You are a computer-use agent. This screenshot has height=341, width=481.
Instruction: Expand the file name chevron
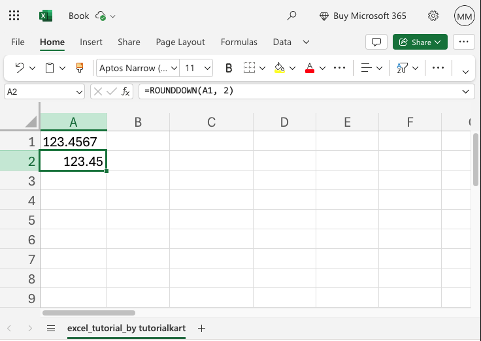[113, 16]
